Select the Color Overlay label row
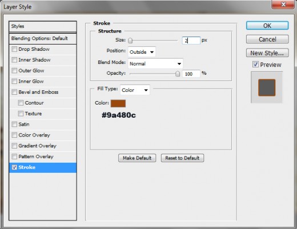The image size is (297, 229). (34, 135)
